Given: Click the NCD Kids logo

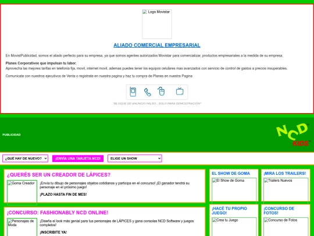Looking at the screenshot, I should (294, 135).
